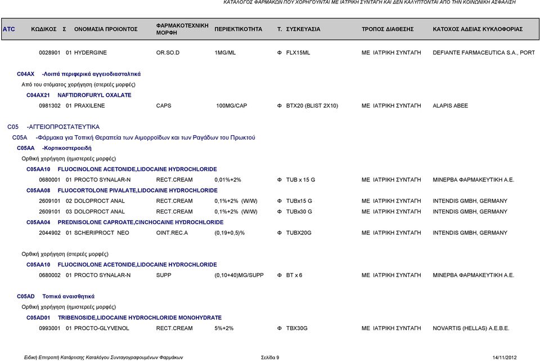This screenshot has width=540, height=361.
Task: Select DOLOPROCT ANAL in TUBx15 G row
Action: [99, 201]
